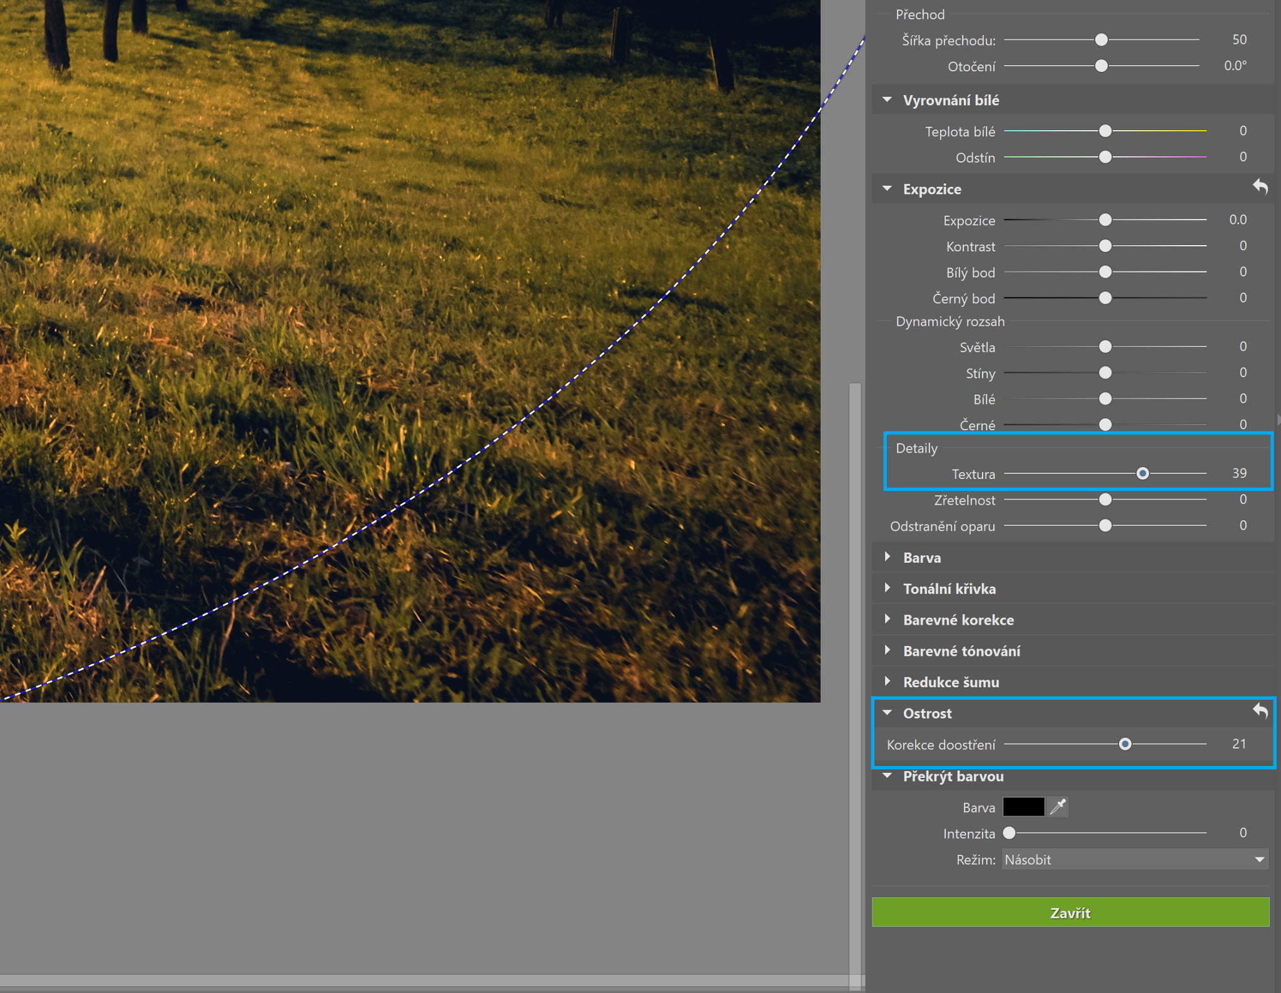
Task: Click the Textura slider handle
Action: (1142, 473)
